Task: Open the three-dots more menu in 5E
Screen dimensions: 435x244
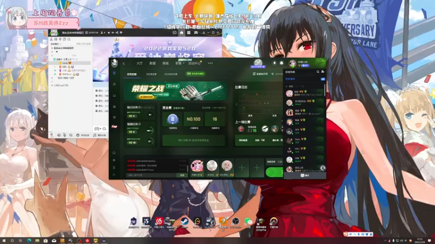Action: tap(210, 63)
